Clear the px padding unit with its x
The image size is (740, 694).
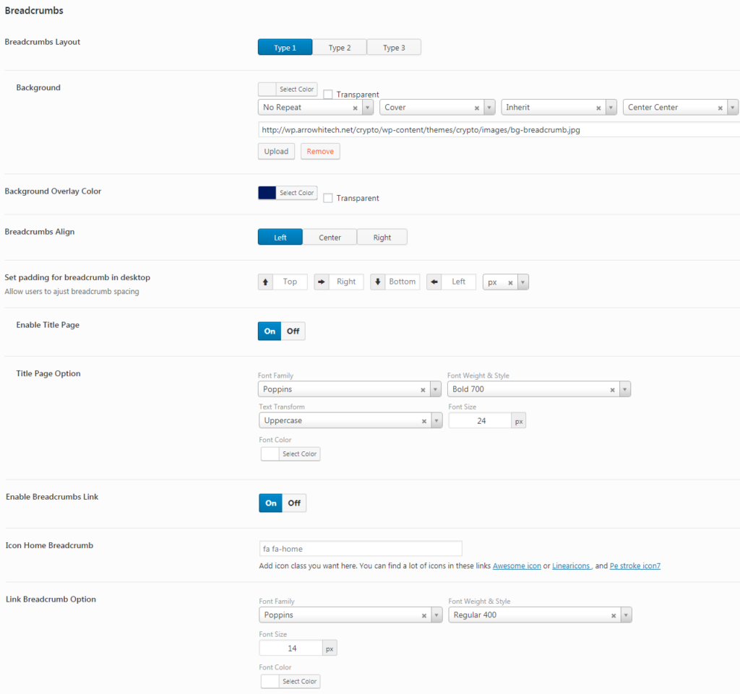pyautogui.click(x=510, y=283)
